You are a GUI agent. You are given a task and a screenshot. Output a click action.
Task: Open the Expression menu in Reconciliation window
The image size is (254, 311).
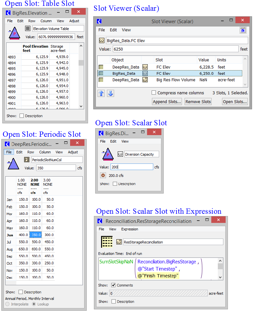[129, 229]
